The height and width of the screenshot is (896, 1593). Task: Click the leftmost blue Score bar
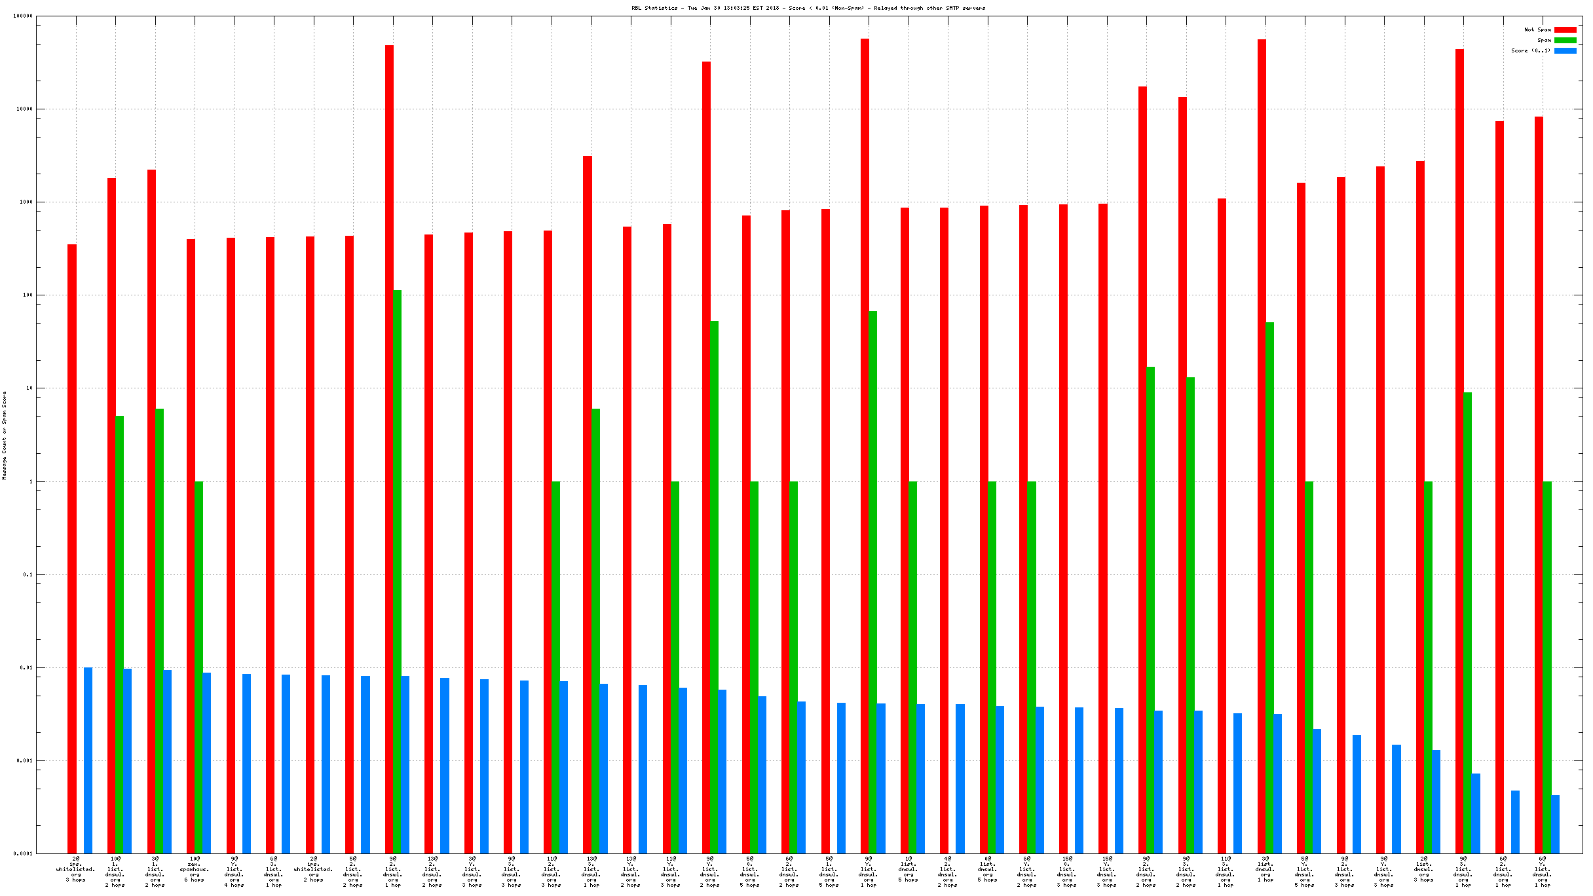(x=88, y=760)
